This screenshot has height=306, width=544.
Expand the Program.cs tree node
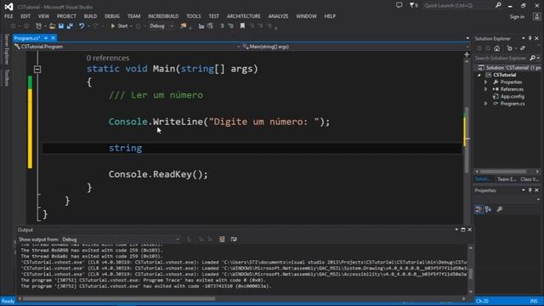coord(485,104)
